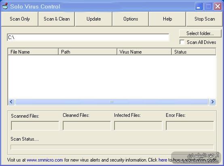
Task: Click the scan status progress bar
Action: point(112,147)
